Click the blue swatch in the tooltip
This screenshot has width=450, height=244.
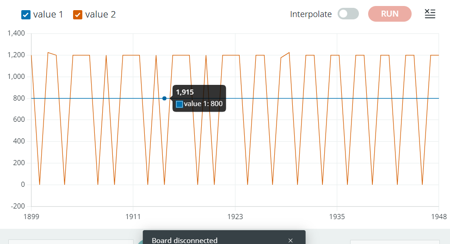pyautogui.click(x=179, y=104)
